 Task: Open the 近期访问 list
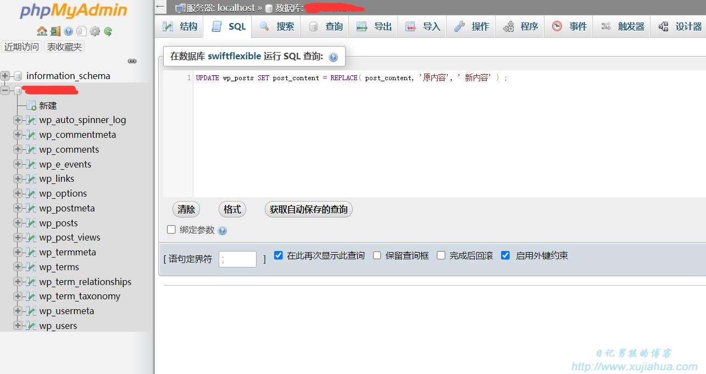(21, 47)
